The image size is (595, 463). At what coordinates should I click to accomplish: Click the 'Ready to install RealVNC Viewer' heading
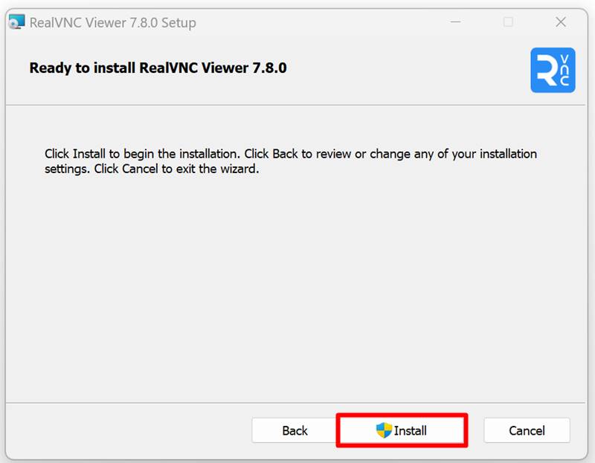pos(158,68)
